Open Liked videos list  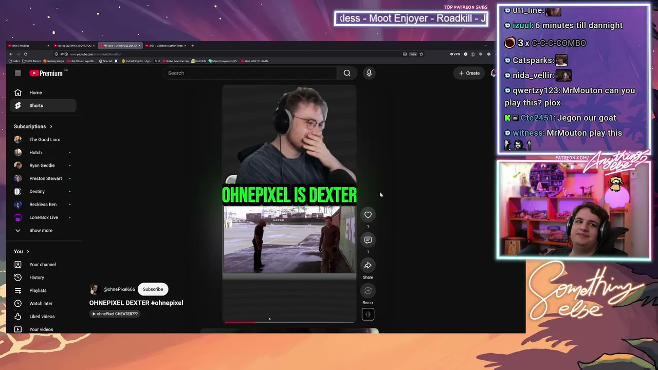tap(43, 317)
